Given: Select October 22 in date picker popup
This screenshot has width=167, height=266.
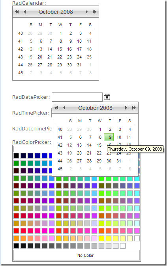Looking at the screenshot, I should (99, 153).
